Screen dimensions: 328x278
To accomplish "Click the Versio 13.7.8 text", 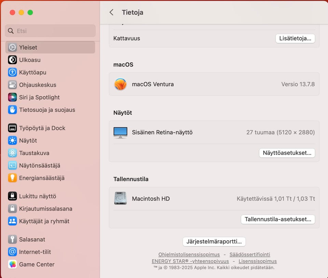I will click(298, 84).
